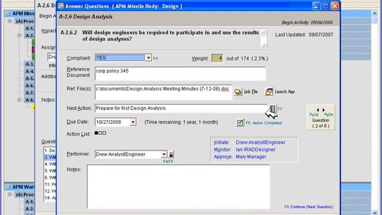Select question 11 in the background question list

tap(50, 185)
